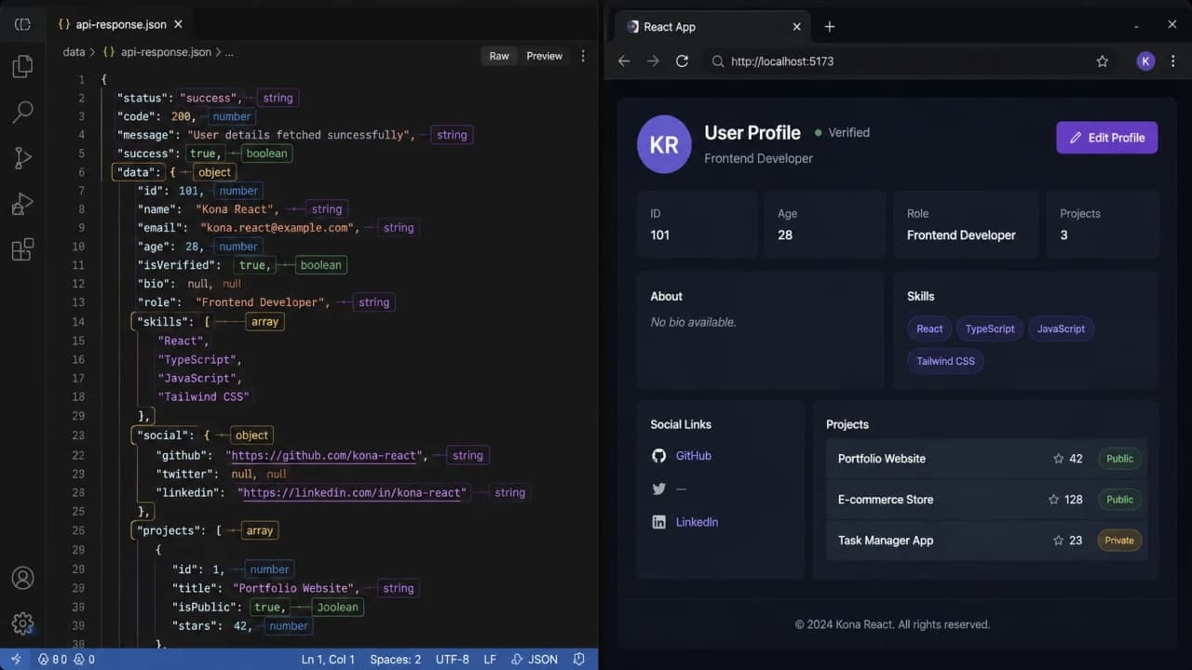The width and height of the screenshot is (1192, 670).
Task: Open the LinkedIn link
Action: coord(697,522)
